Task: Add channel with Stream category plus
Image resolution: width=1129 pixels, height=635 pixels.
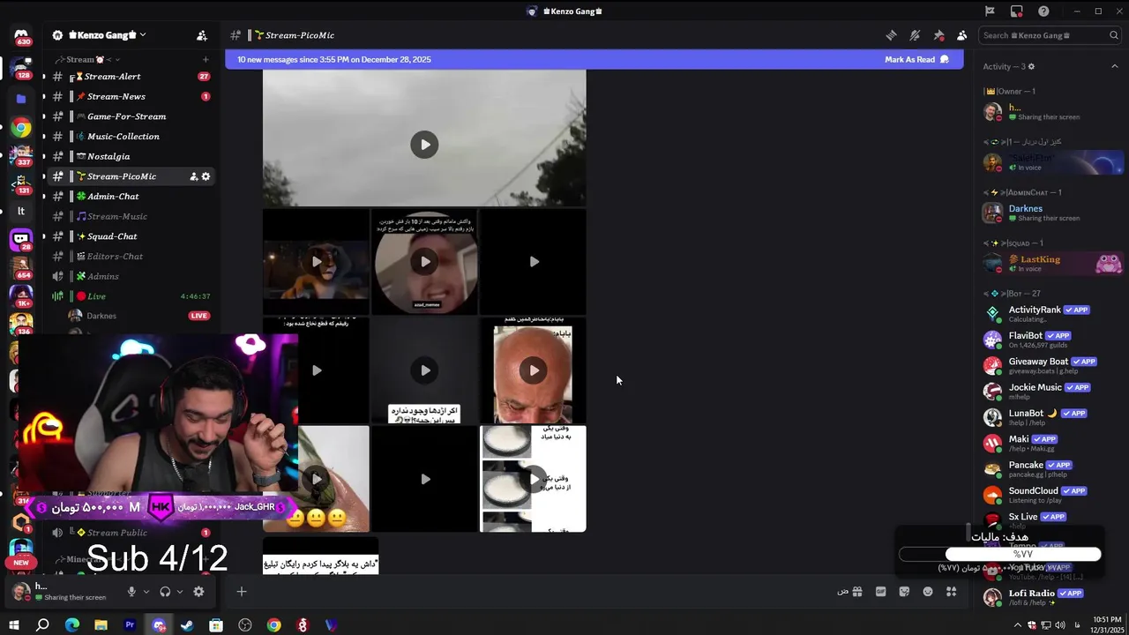Action: pyautogui.click(x=206, y=60)
